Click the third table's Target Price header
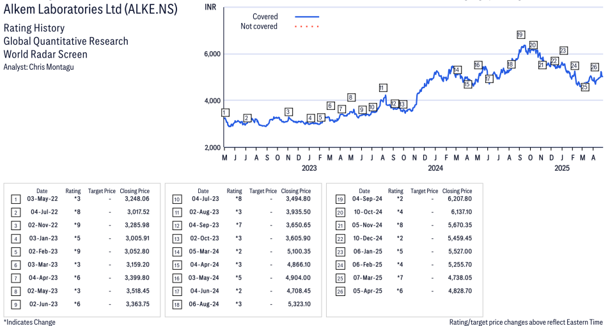The width and height of the screenshot is (610, 326). tap(424, 191)
